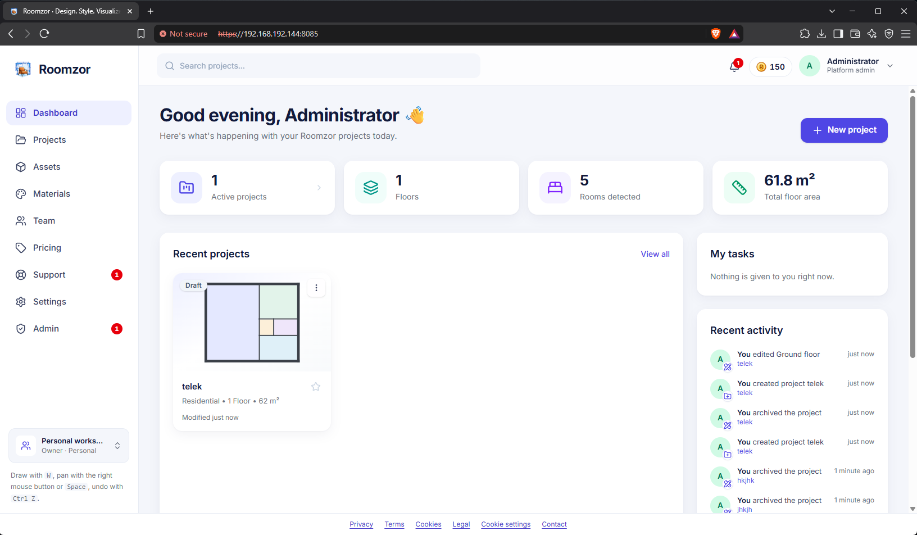
Task: Open the telek floor plan thumbnail
Action: coord(252,323)
